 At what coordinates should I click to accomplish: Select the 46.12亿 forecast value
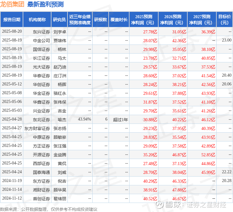208,120
